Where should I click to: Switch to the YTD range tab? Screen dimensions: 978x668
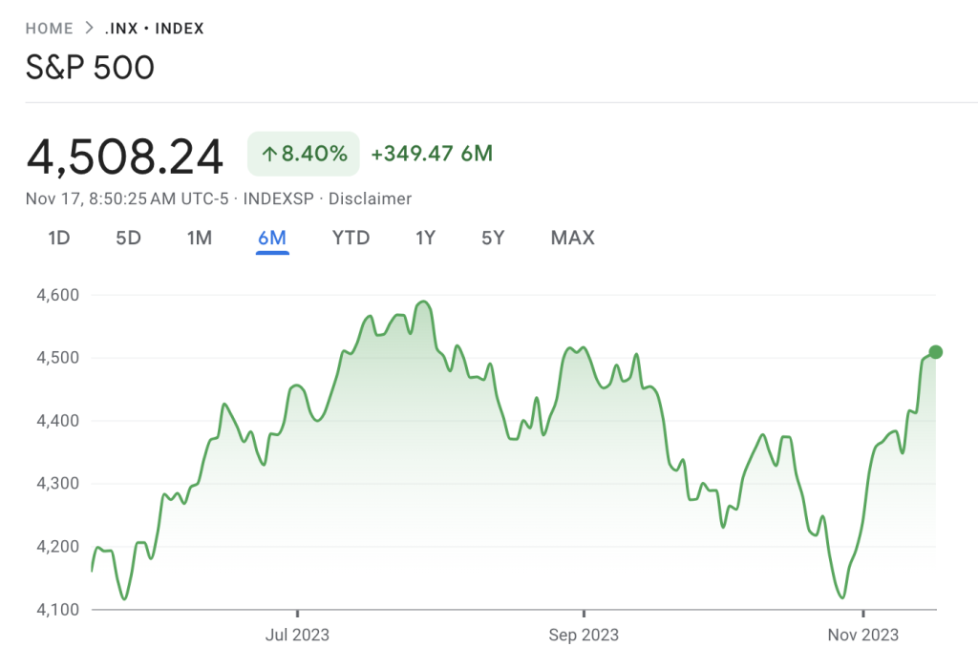pyautogui.click(x=351, y=238)
